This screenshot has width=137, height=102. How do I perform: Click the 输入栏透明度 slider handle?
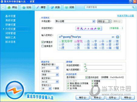[86, 70]
